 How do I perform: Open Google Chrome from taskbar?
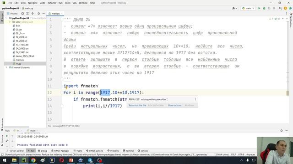pyautogui.click(x=33, y=160)
